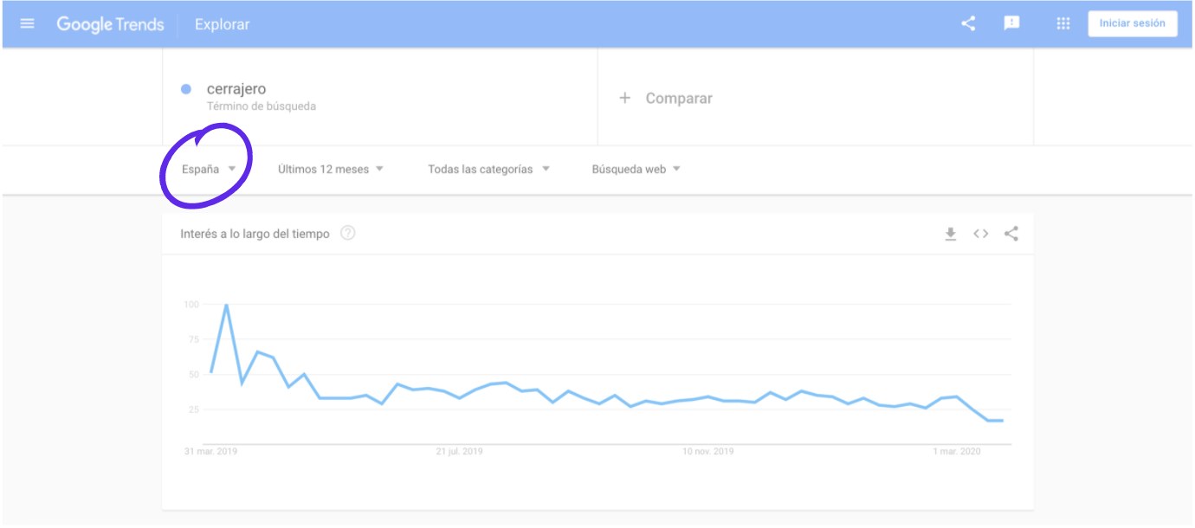The width and height of the screenshot is (1195, 528).
Task: Open the send feedback icon
Action: pyautogui.click(x=1011, y=24)
